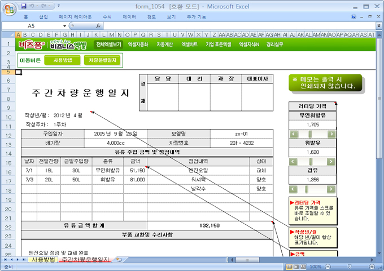The width and height of the screenshot is (384, 271).
Task: Go to the next sheet with the tab arrow
Action: tap(18, 260)
